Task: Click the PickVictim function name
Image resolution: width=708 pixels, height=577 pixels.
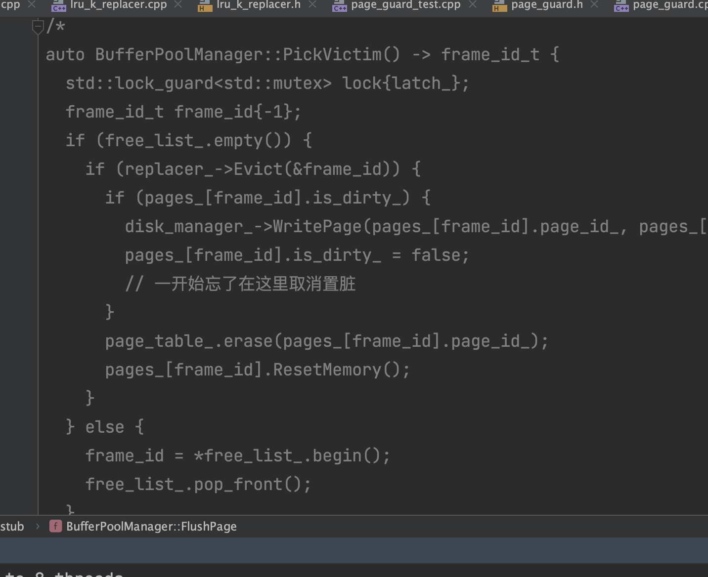Action: click(332, 54)
